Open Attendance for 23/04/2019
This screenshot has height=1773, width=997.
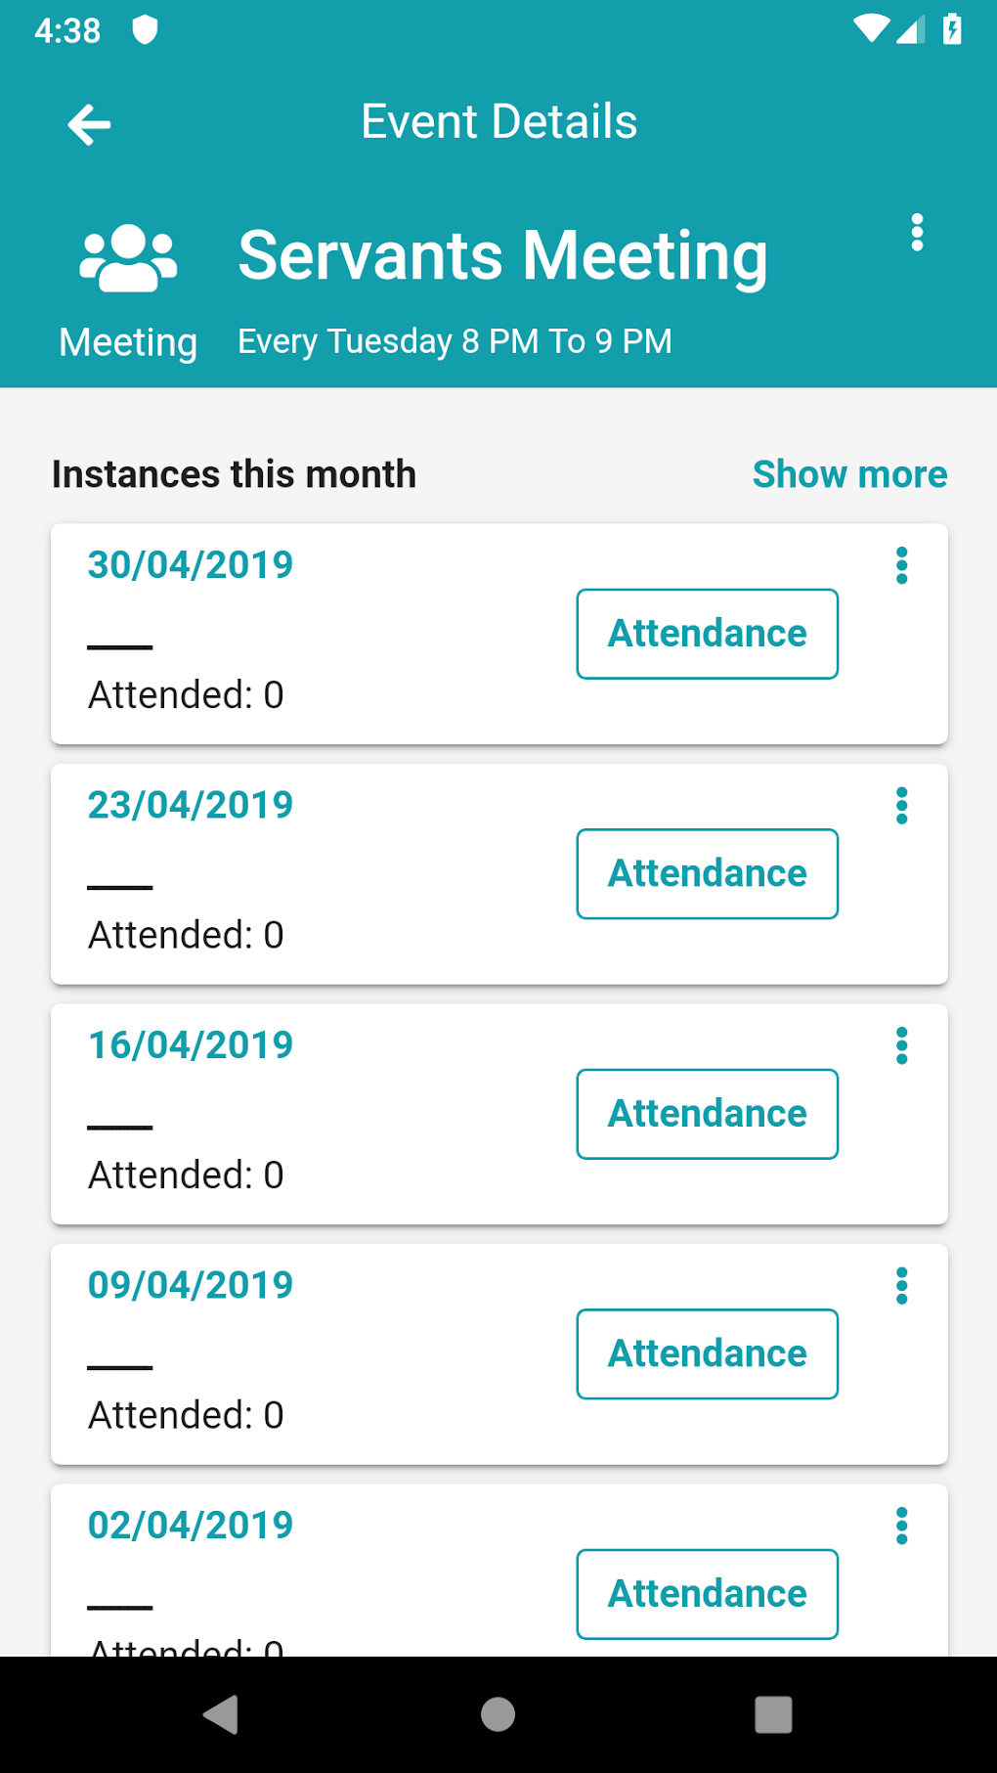coord(707,874)
